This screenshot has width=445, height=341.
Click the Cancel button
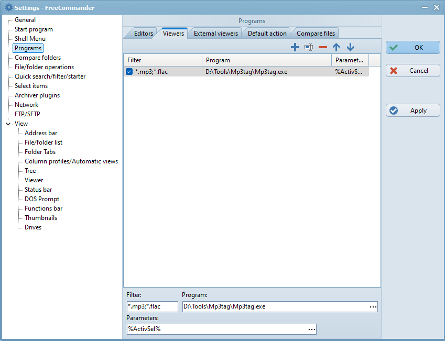click(x=413, y=71)
